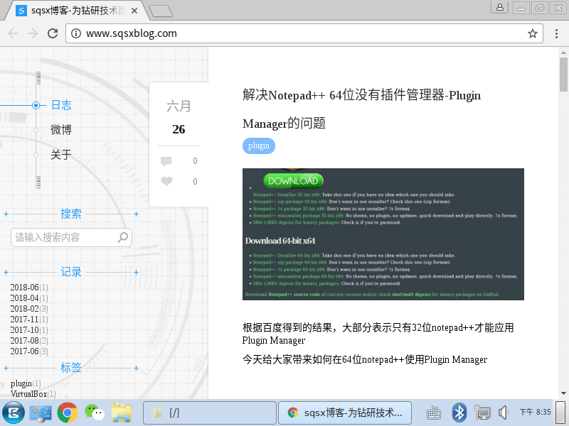569x426 pixels.
Task: Open Bluetooth tray icon
Action: coord(459,413)
